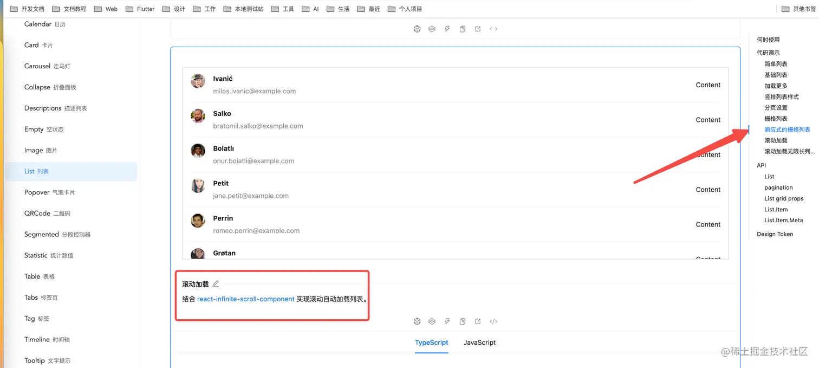The image size is (819, 368).
Task: Show code with <> icon above the list demo
Action: 493,29
